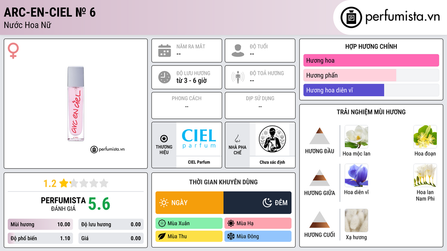Image resolution: width=447 pixels, height=251 pixels.
Task: Click the Hương phấn accord bar
Action: pos(371,75)
